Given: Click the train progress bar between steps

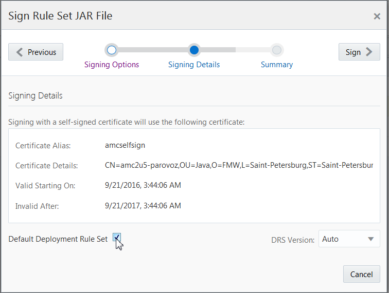Looking at the screenshot, I should [x=153, y=50].
